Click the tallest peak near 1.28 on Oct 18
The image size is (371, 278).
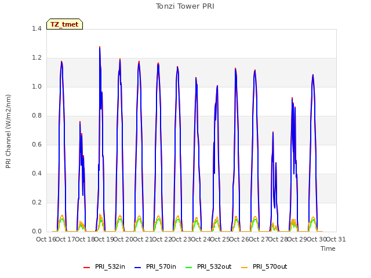tap(100, 47)
